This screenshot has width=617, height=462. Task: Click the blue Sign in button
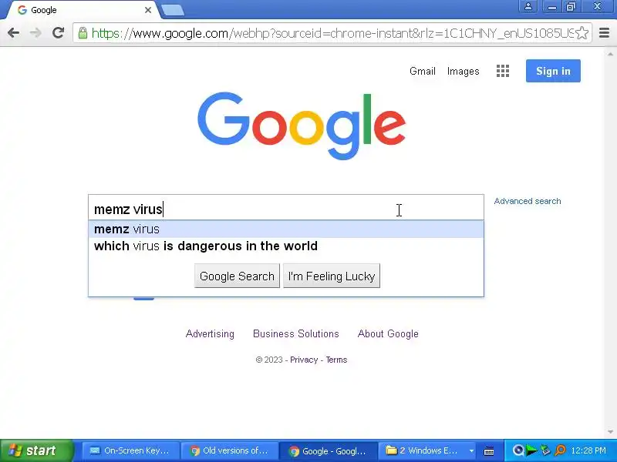point(553,71)
